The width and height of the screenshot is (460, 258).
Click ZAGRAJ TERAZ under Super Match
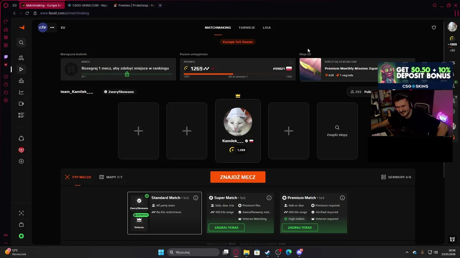(226, 228)
